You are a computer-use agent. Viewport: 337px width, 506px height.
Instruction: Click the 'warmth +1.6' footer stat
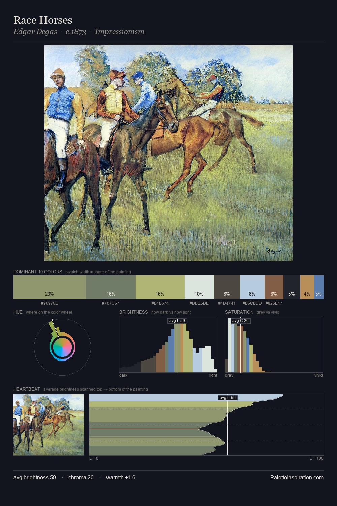coord(121,477)
